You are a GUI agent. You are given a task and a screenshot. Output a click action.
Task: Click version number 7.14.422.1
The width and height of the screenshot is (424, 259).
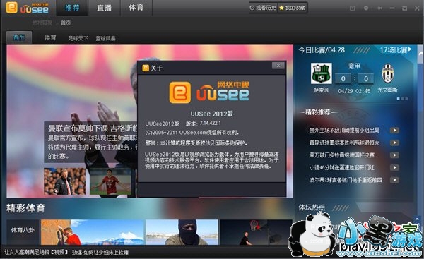(211, 124)
